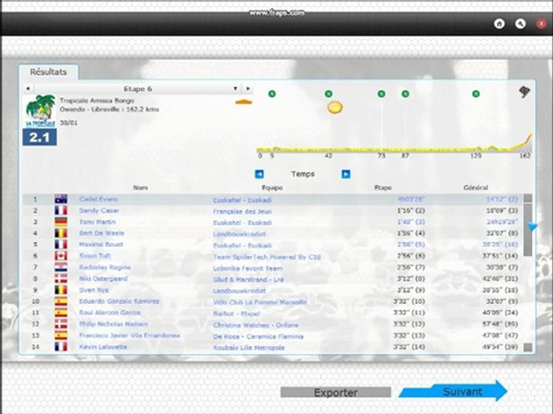Select the sprint marker at km 87

coord(405,94)
